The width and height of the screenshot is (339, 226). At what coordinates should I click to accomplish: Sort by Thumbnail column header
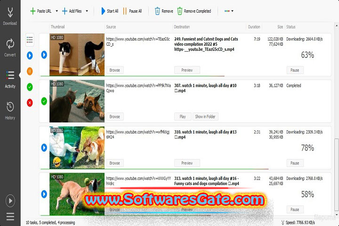(57, 27)
